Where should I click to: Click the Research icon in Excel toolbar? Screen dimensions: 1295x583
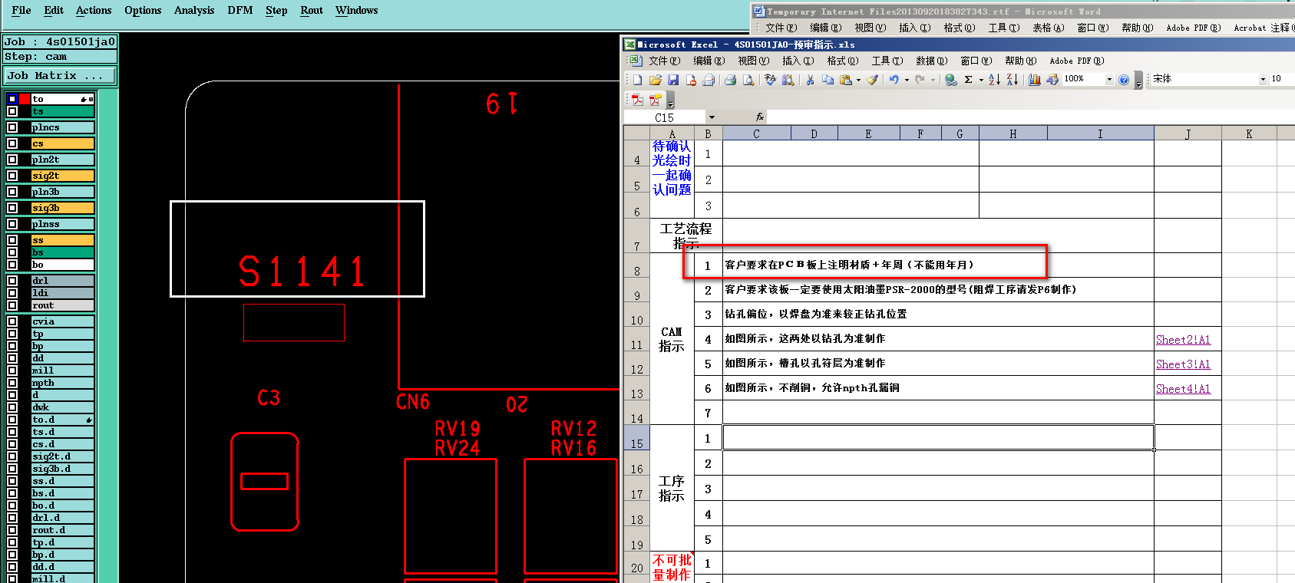(x=788, y=80)
